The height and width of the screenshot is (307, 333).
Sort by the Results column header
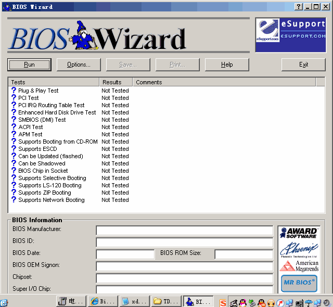116,82
